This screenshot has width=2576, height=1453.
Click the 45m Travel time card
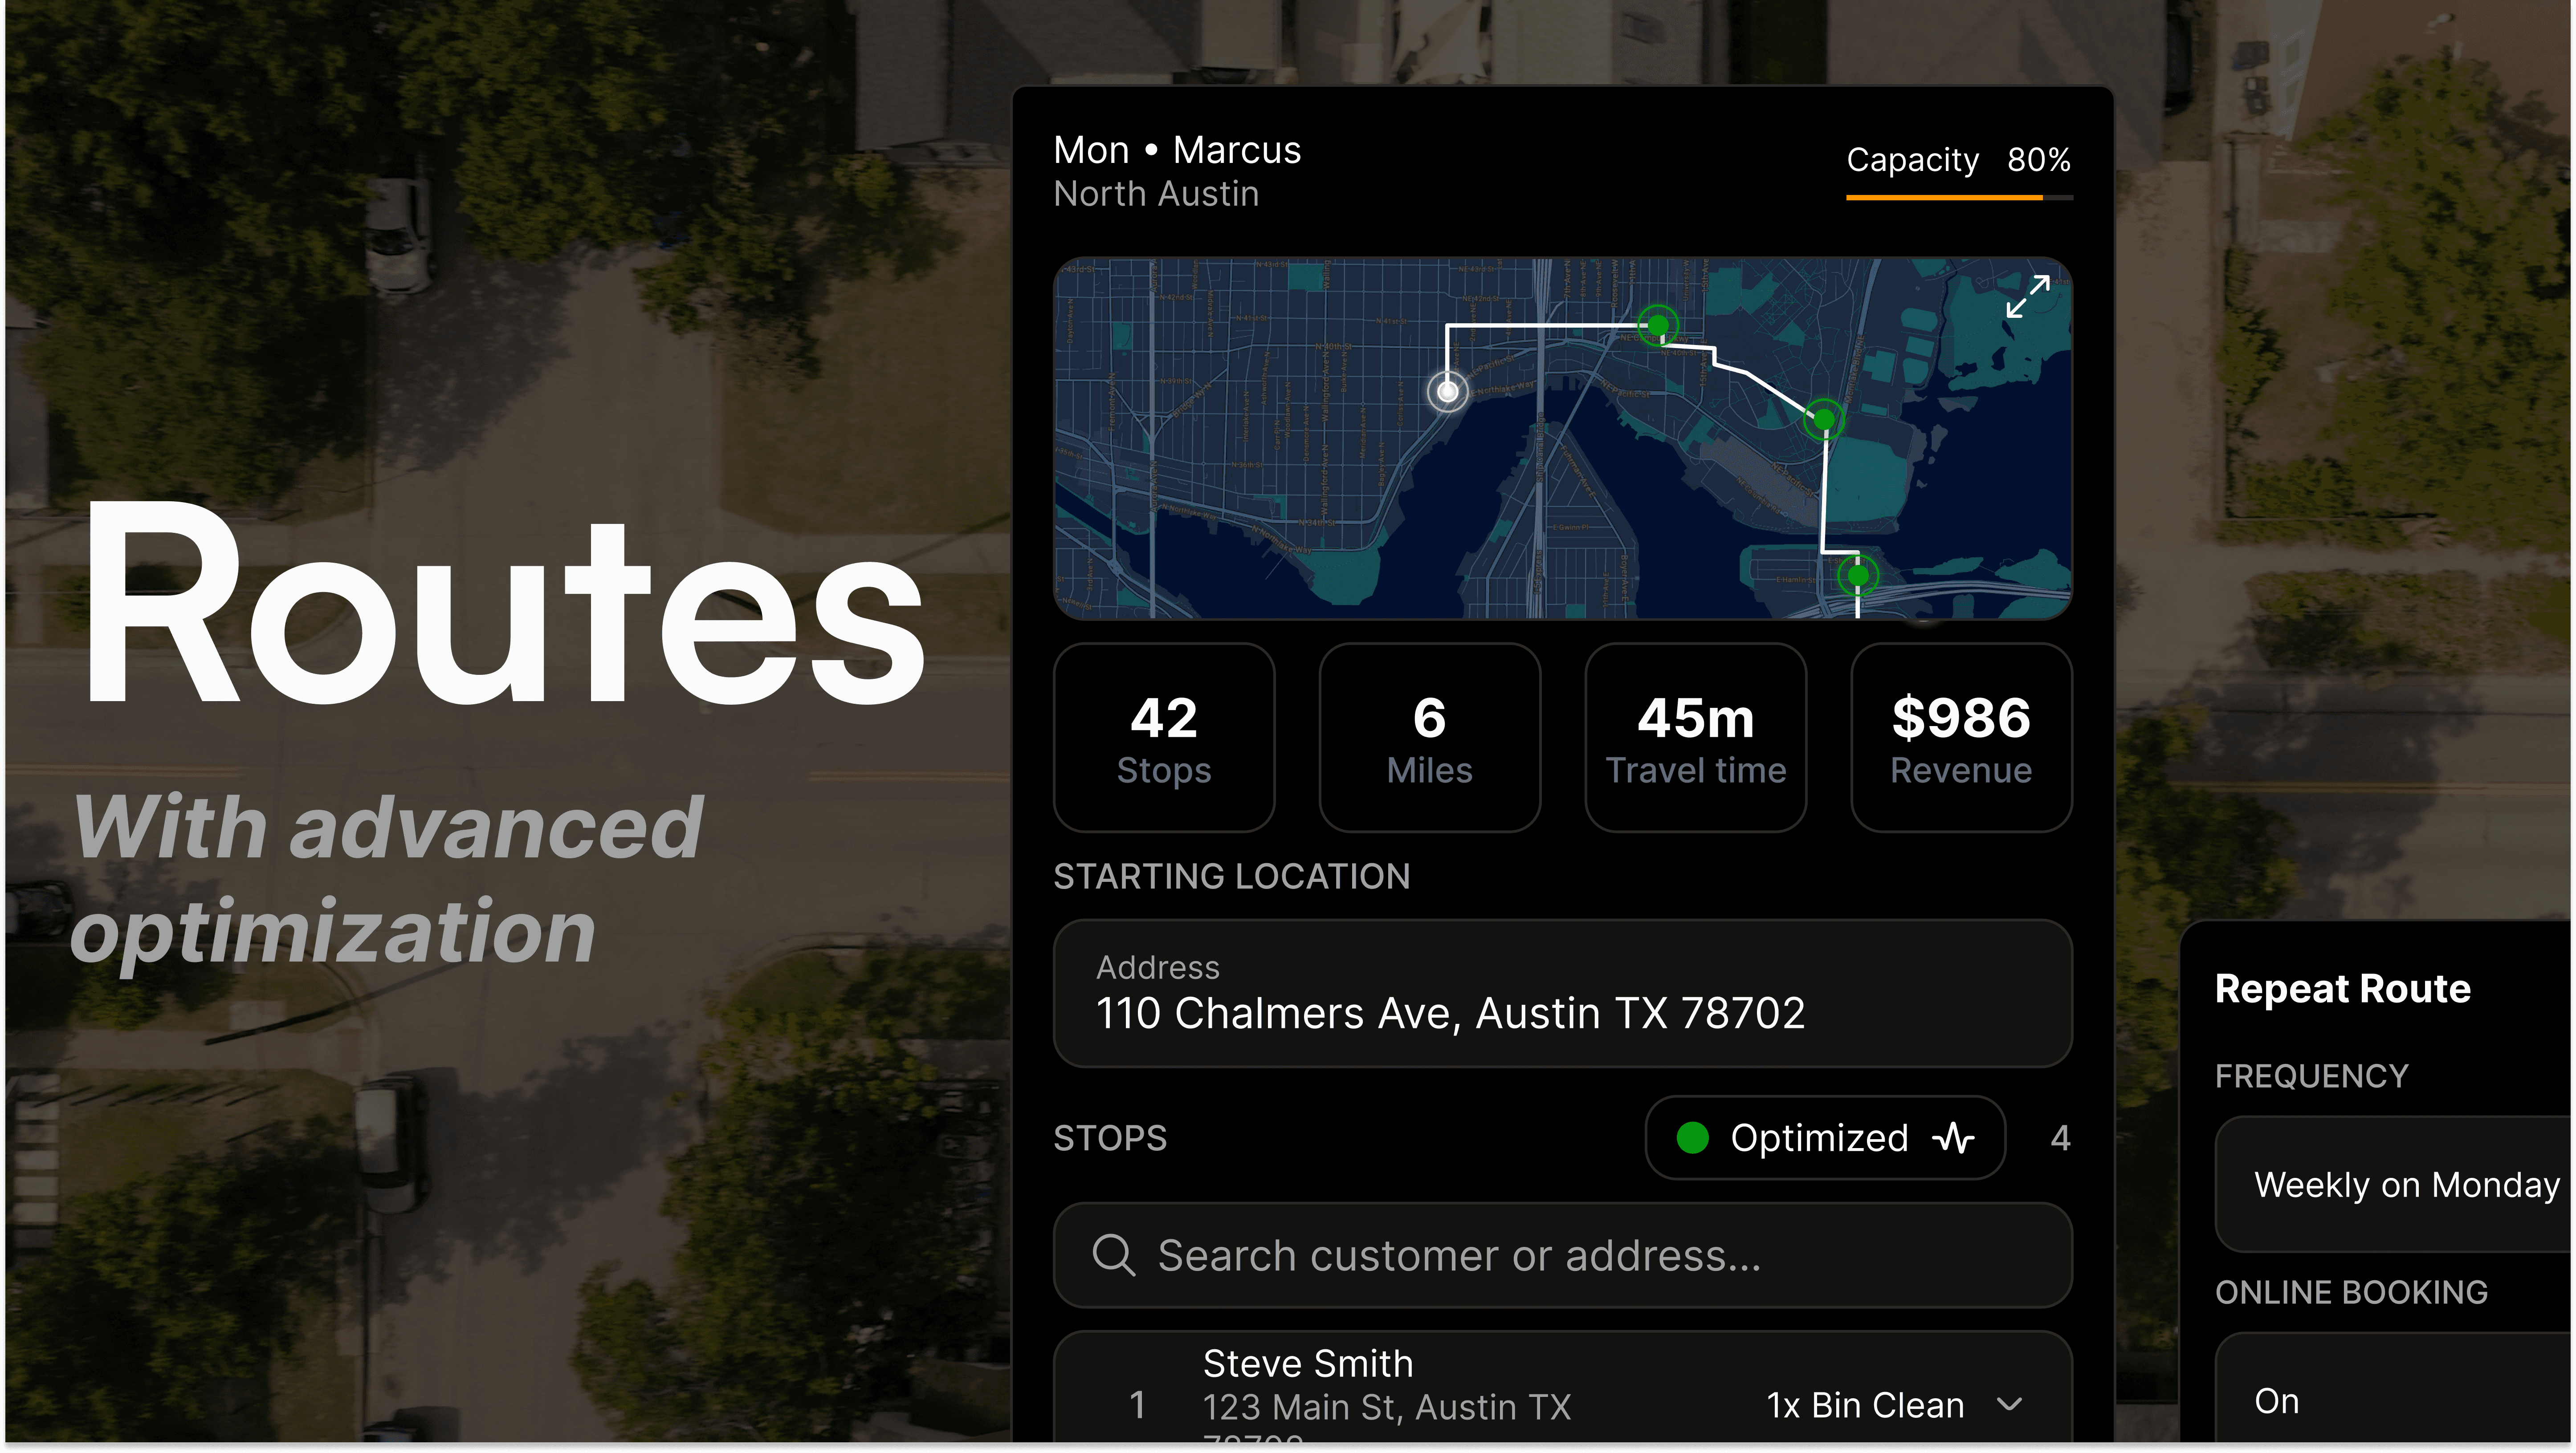coord(1695,738)
